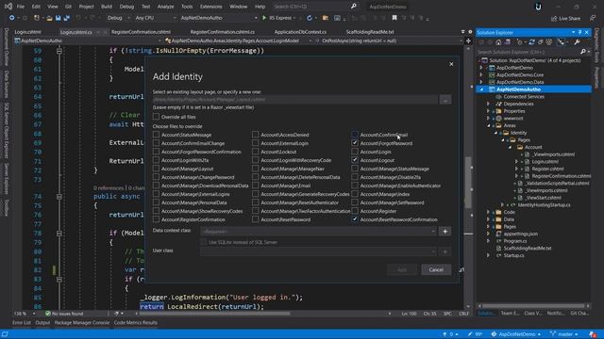Click the Cancel button in Add Identity

436,269
